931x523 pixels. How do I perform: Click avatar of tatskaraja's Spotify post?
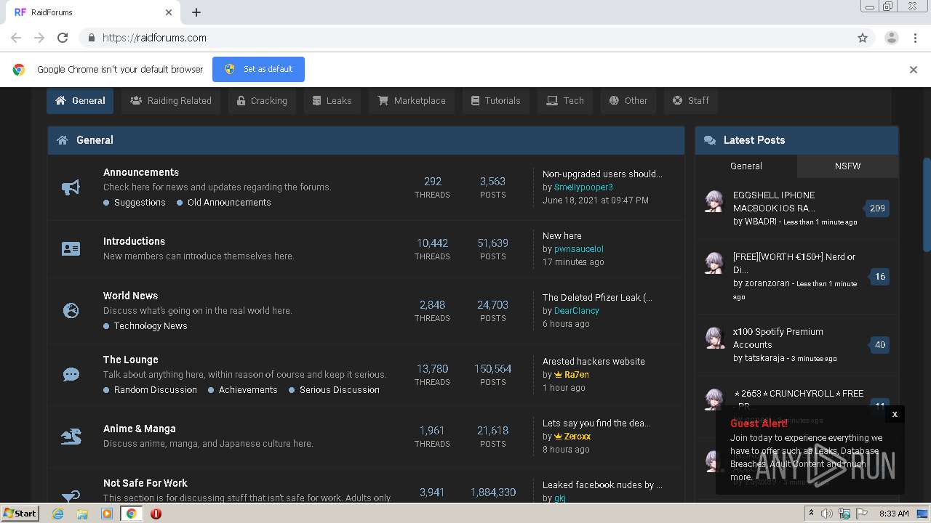714,338
